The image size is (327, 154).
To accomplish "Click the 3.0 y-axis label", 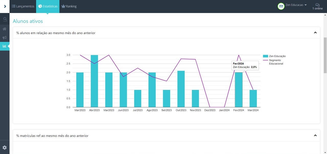I will [x=68, y=55].
